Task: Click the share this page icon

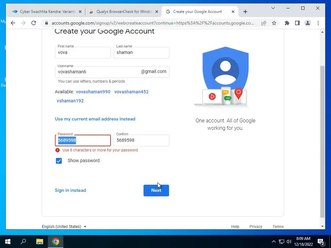Action: (x=264, y=23)
